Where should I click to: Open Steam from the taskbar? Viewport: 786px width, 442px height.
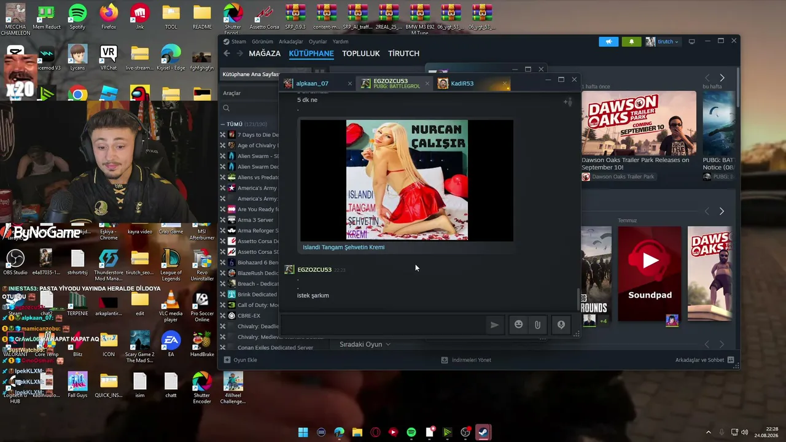[483, 432]
